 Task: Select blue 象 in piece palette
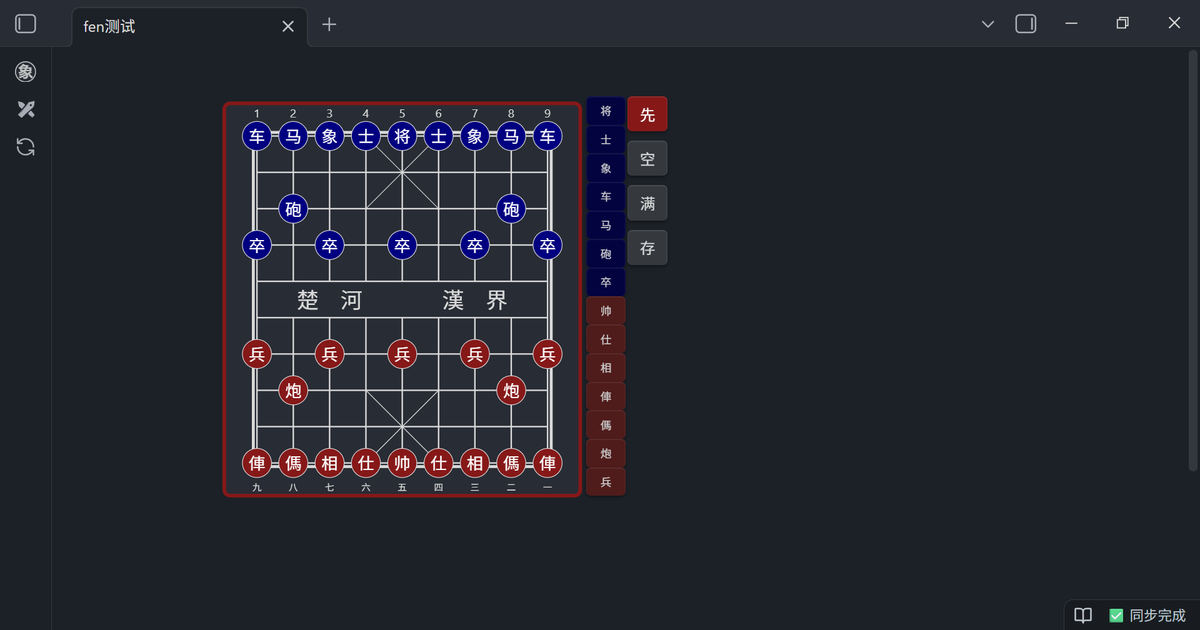[606, 168]
